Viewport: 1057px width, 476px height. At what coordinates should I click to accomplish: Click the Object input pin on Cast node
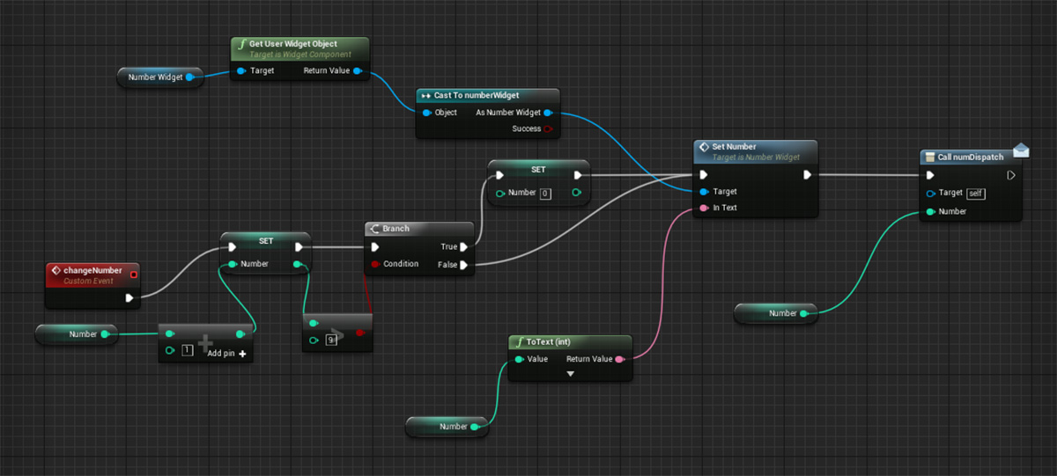coord(426,113)
